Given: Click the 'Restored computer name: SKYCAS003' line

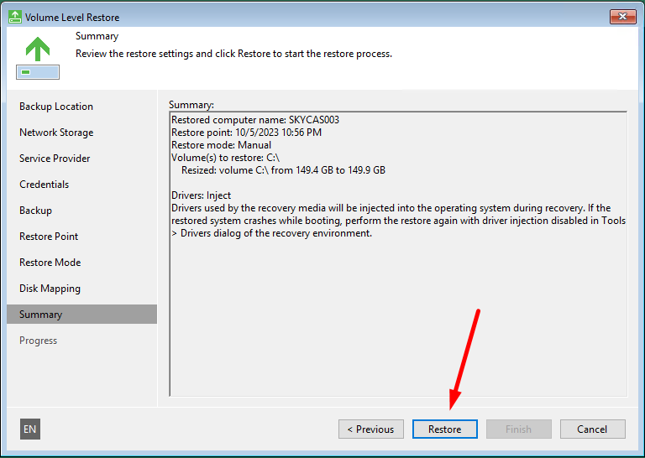Looking at the screenshot, I should pyautogui.click(x=255, y=120).
